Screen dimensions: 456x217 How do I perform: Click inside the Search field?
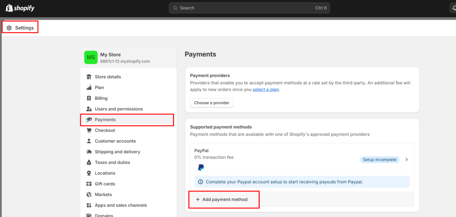tap(249, 8)
